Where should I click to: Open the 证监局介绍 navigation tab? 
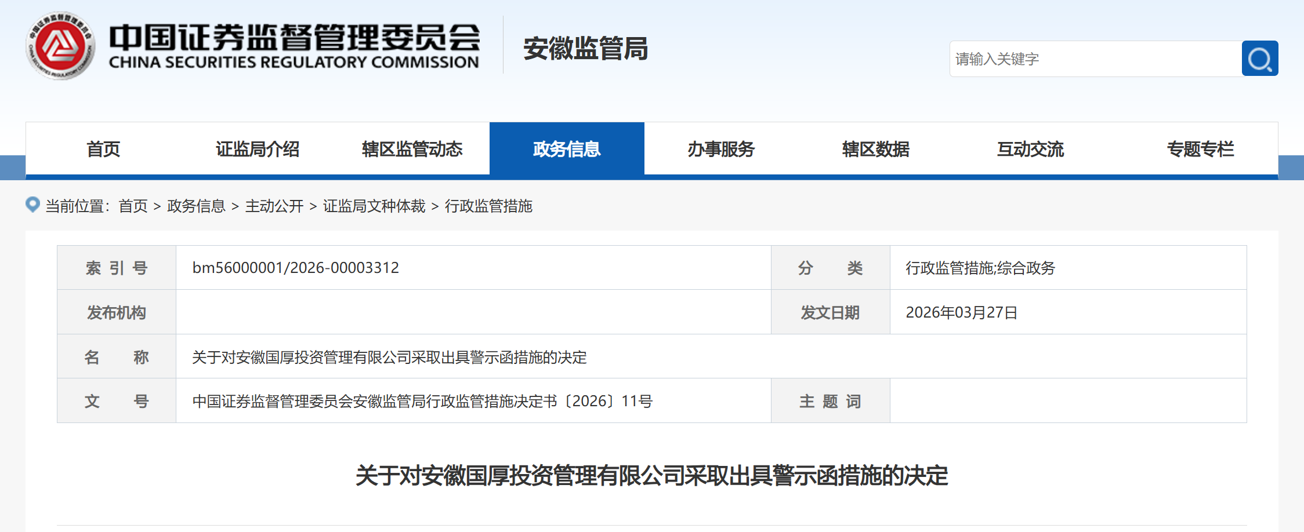point(258,149)
